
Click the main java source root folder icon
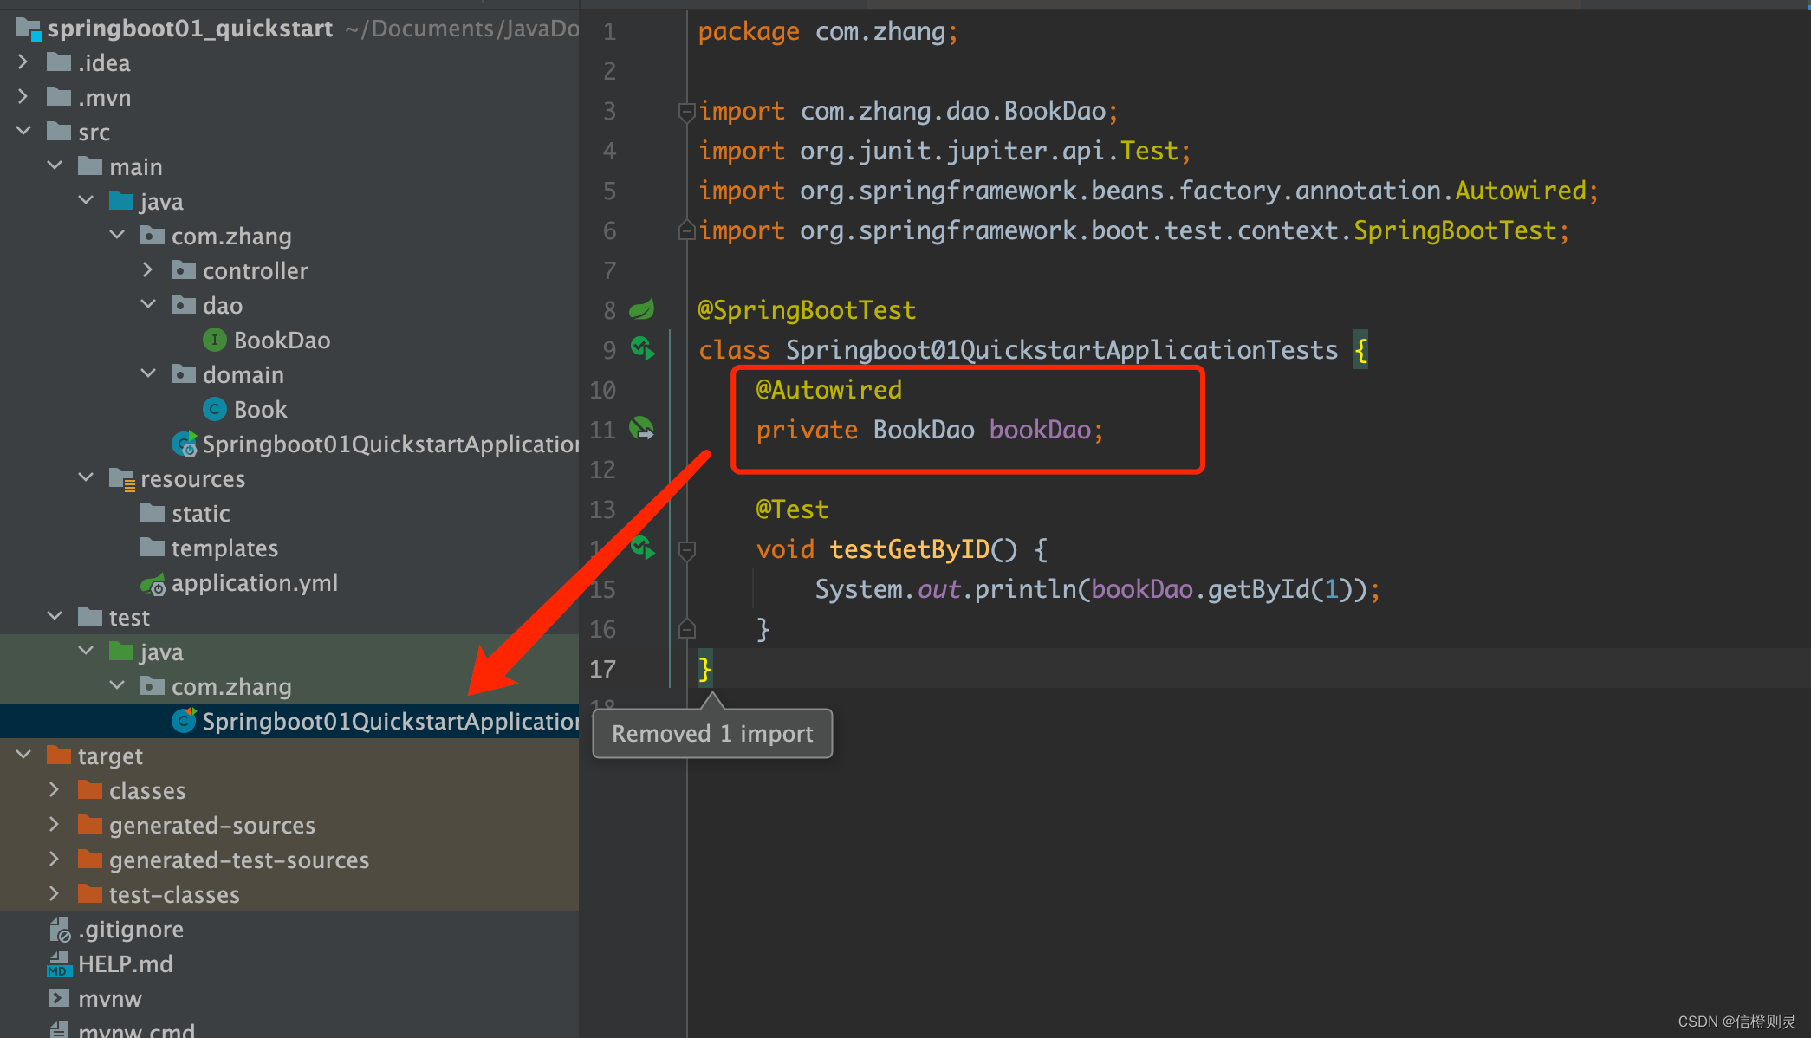(121, 201)
